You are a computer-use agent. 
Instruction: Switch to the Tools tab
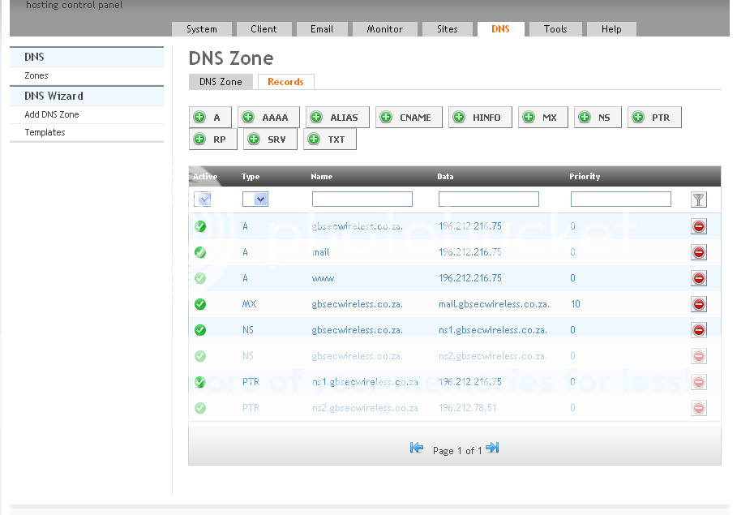555,28
